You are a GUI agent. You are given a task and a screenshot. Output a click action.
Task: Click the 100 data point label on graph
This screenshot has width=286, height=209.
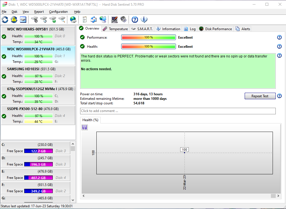[x=184, y=150]
